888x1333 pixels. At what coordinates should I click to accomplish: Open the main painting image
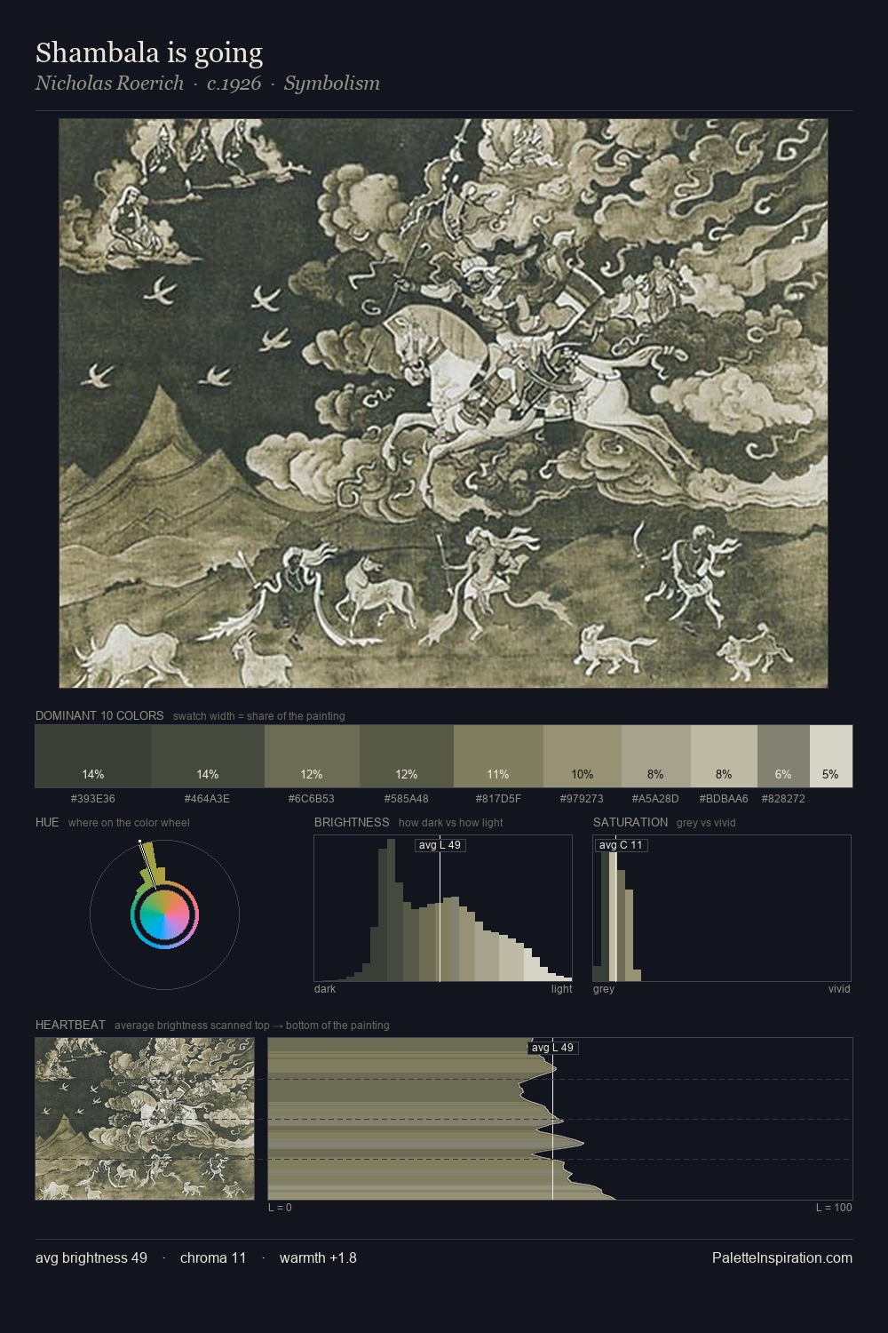coord(443,403)
